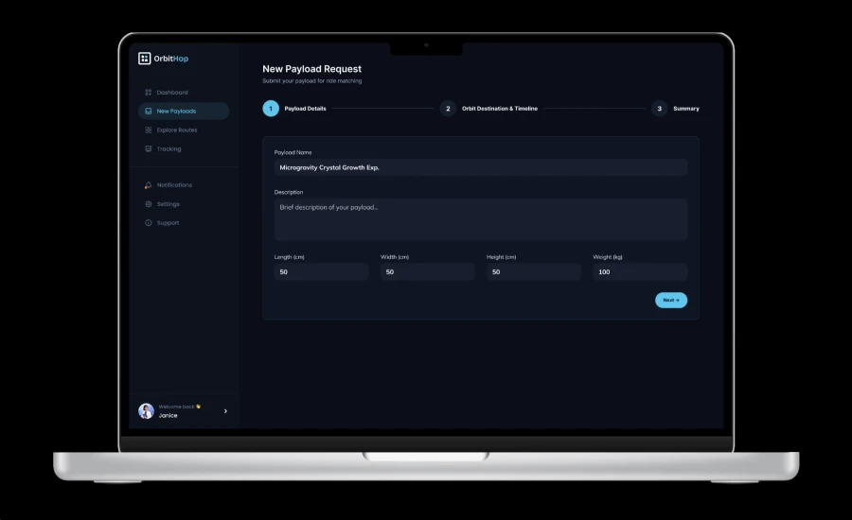This screenshot has width=852, height=520.
Task: Select the Summary step label
Action: coord(686,109)
